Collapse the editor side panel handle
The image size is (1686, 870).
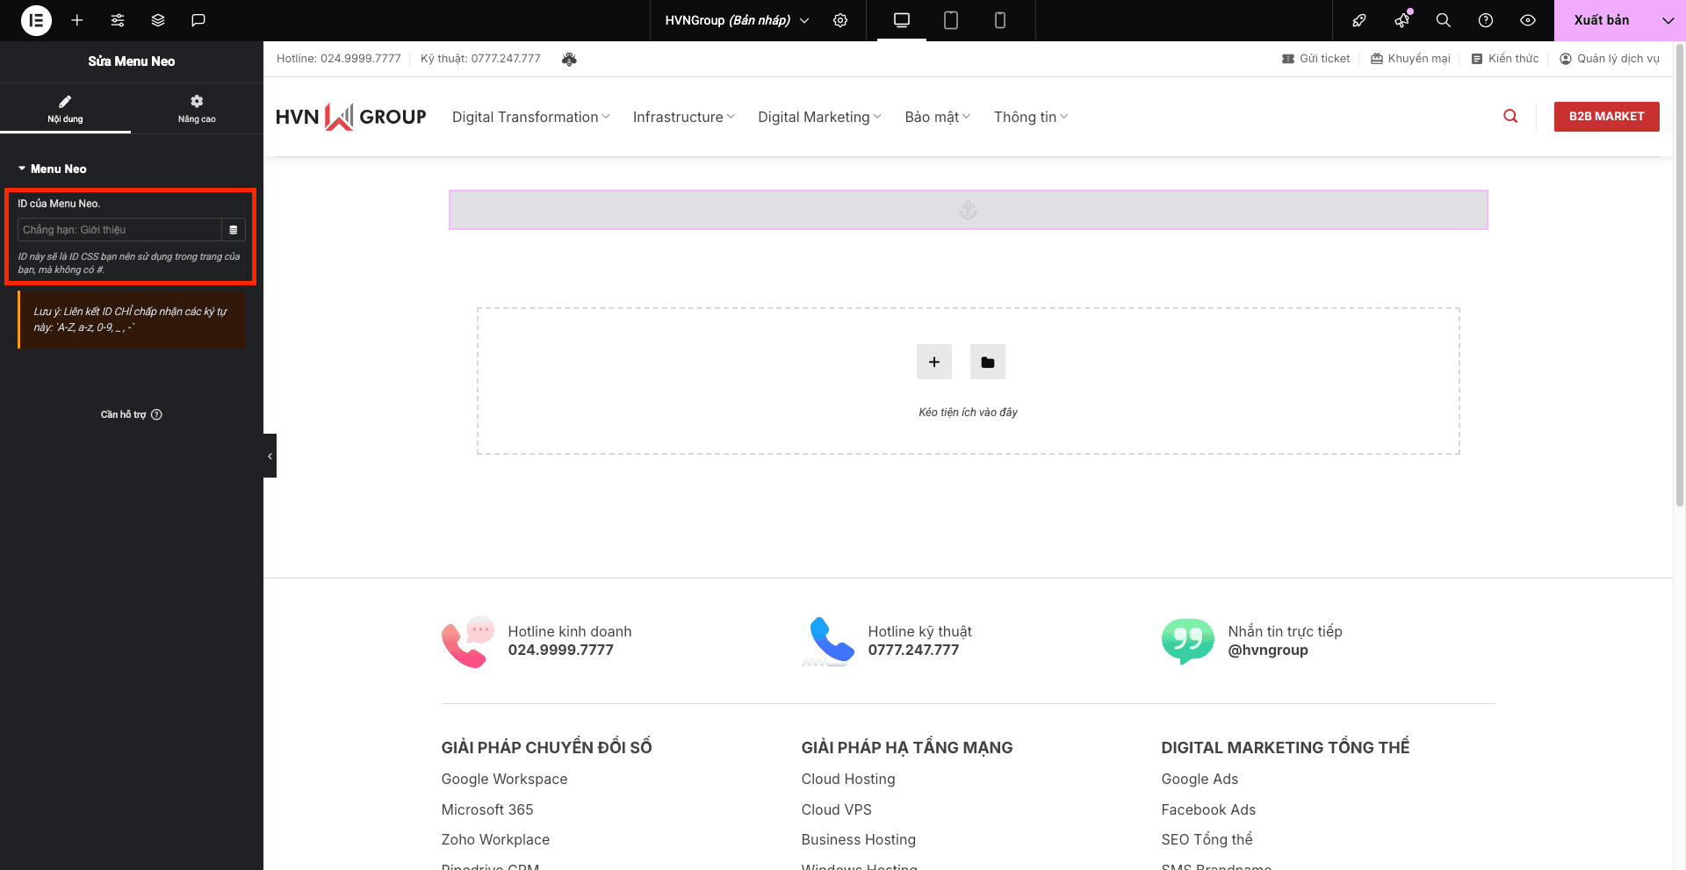click(x=270, y=456)
